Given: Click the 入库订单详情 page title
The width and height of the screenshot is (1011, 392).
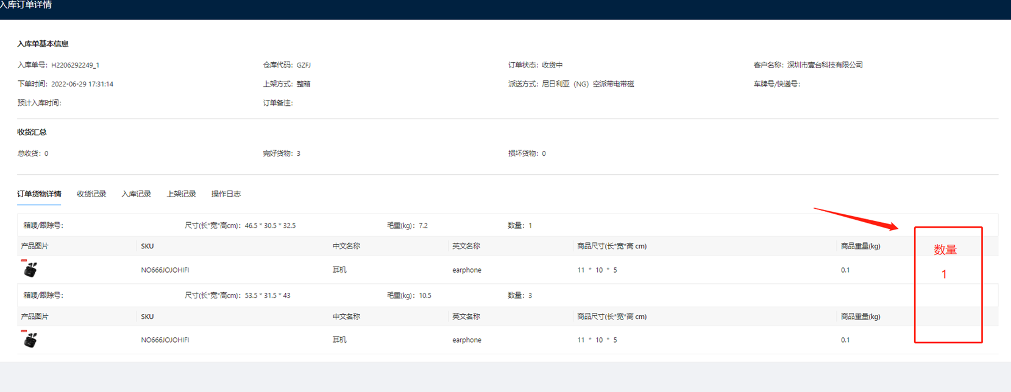Looking at the screenshot, I should tap(26, 5).
